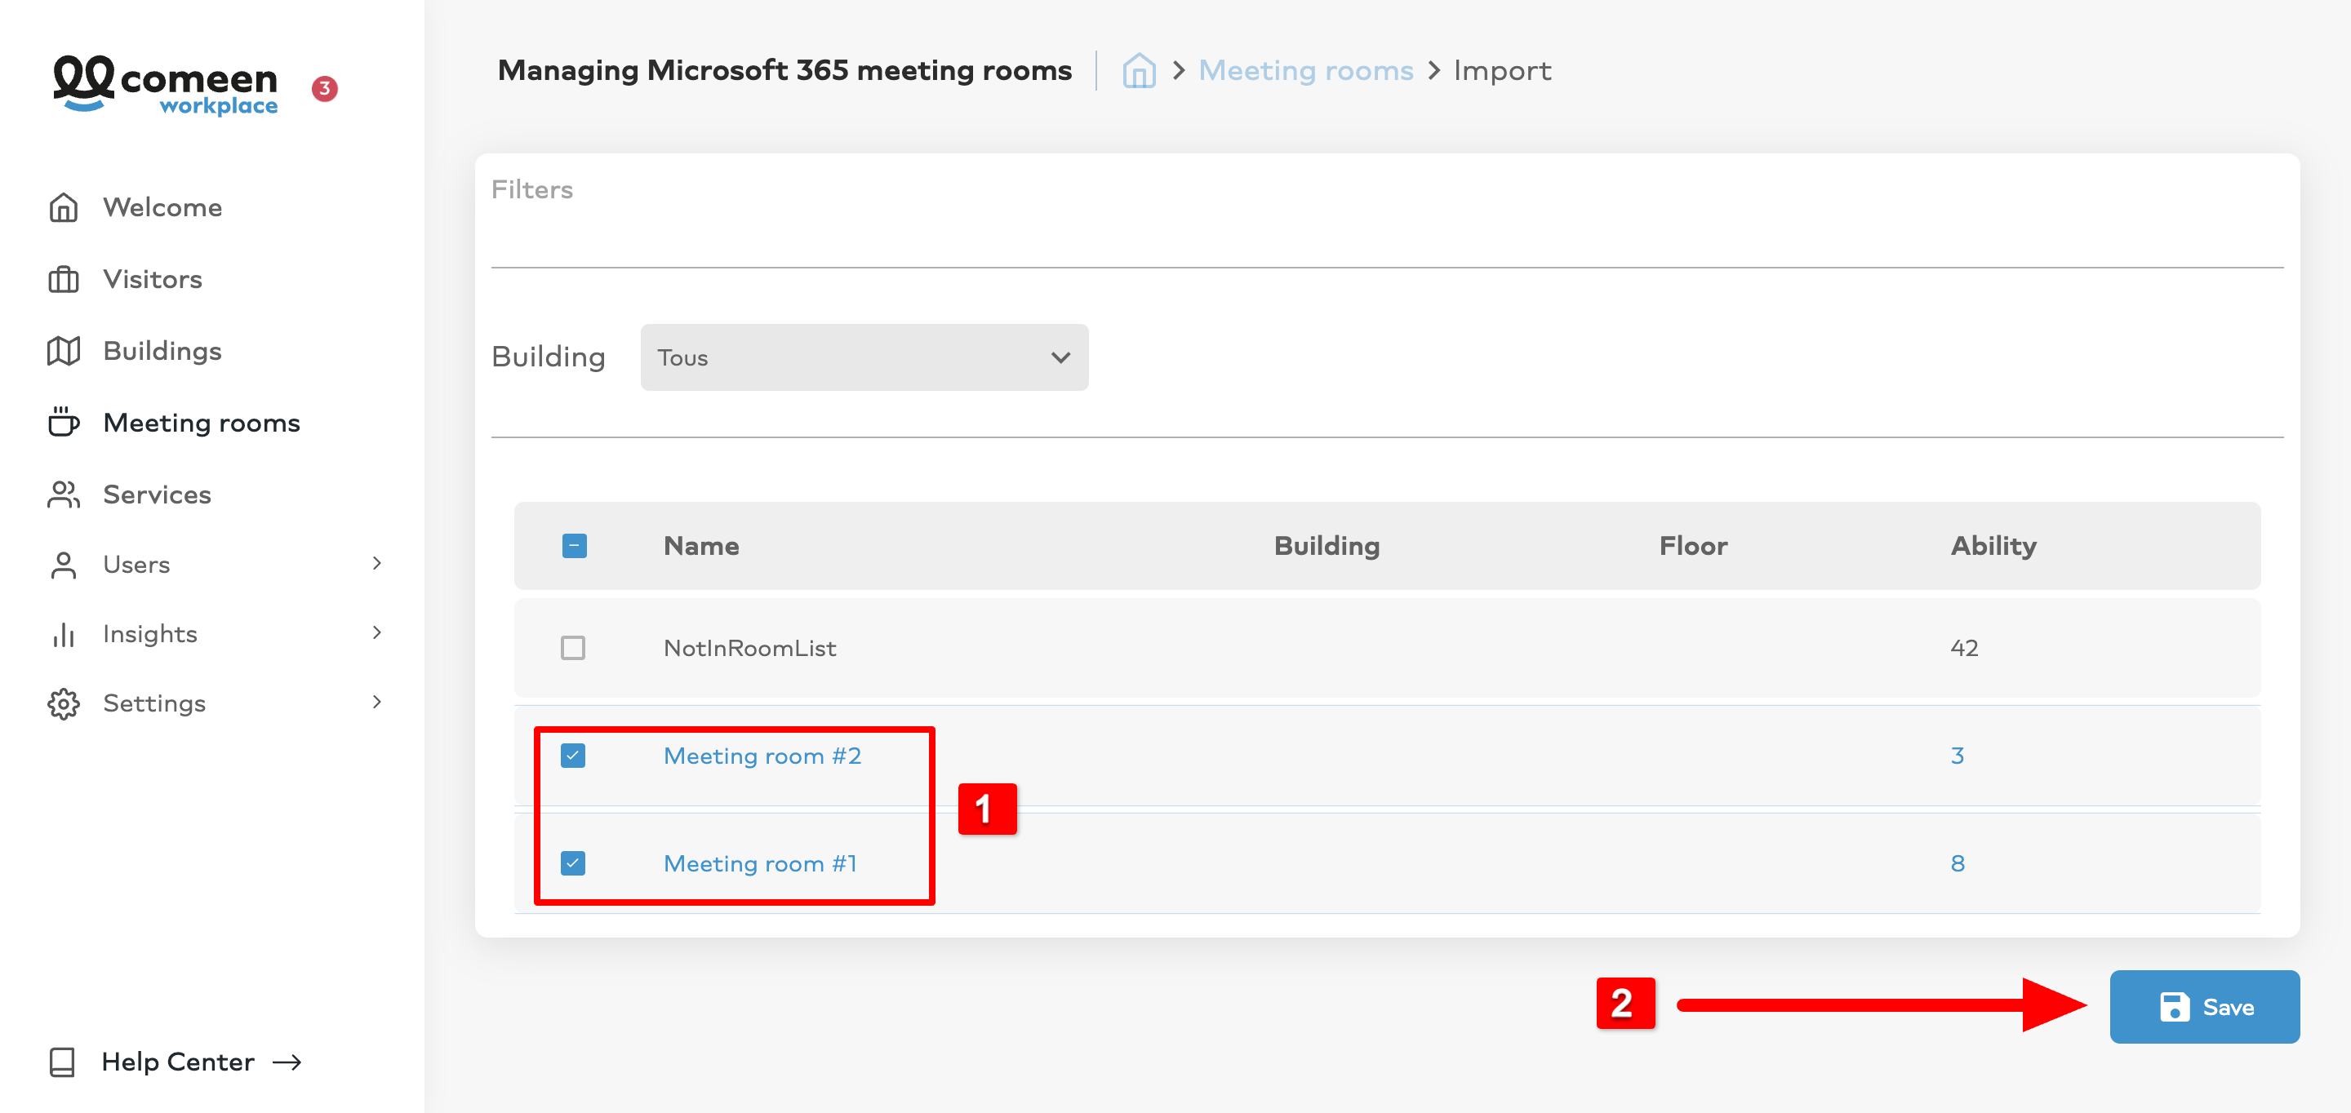
Task: Expand the Users submenu chevron
Action: click(x=377, y=563)
